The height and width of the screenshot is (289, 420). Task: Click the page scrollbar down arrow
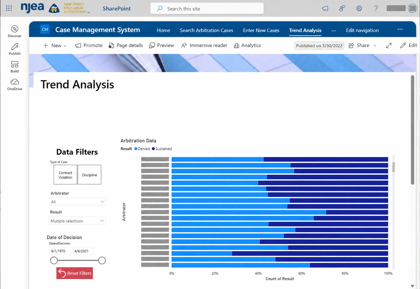pos(412,286)
